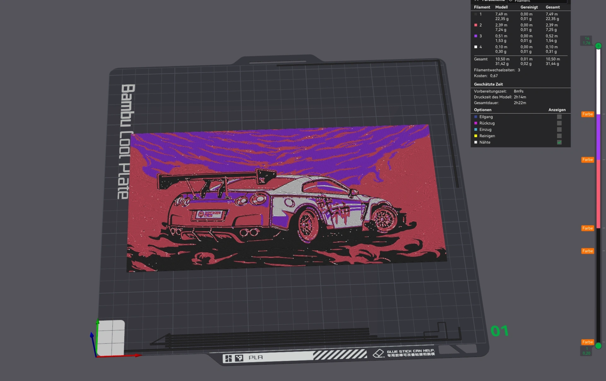Enable the Rückzug display checkbox
This screenshot has height=381, width=606.
[559, 123]
